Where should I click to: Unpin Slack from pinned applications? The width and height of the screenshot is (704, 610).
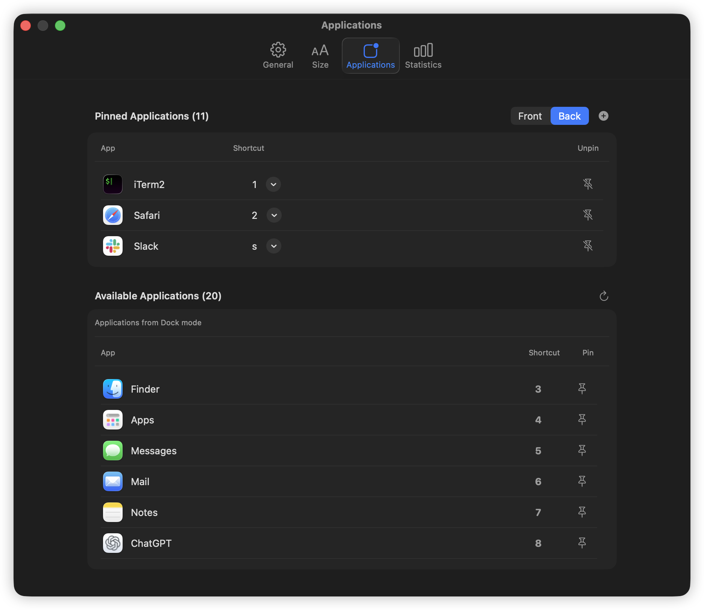[587, 246]
